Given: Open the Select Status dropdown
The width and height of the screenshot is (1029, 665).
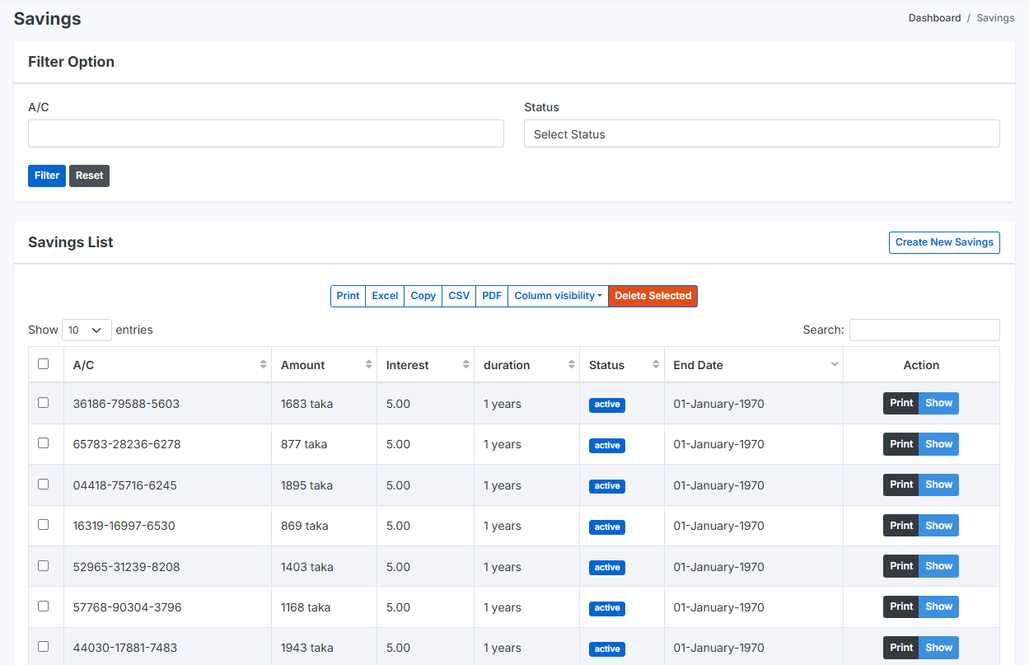Looking at the screenshot, I should (762, 133).
